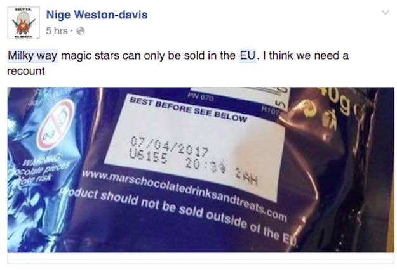The width and height of the screenshot is (397, 274).
Task: Click the globe public privacy icon
Action: pyautogui.click(x=80, y=31)
